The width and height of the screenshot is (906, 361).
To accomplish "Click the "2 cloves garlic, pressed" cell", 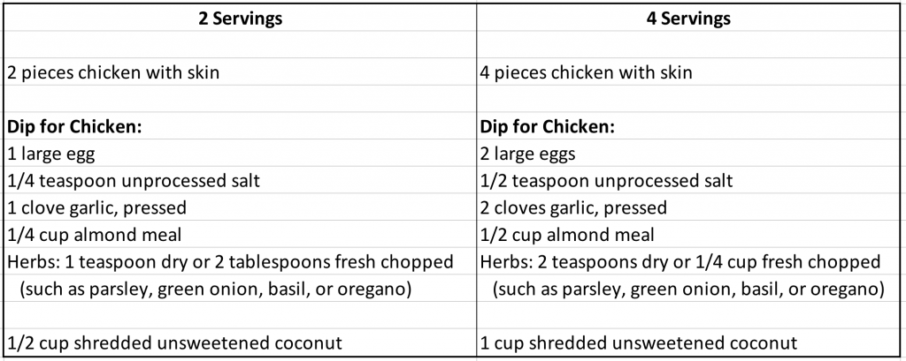I will pyautogui.click(x=688, y=207).
